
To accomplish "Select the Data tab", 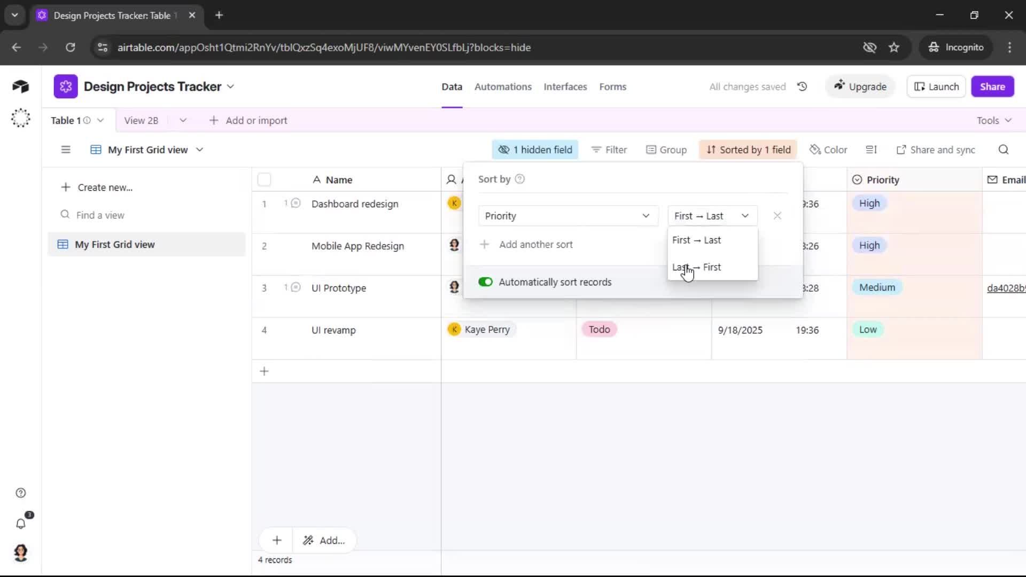I will pos(452,87).
